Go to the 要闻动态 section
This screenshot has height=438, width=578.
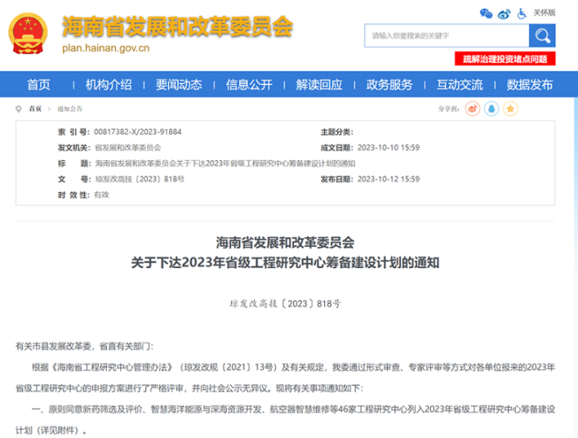click(x=179, y=85)
